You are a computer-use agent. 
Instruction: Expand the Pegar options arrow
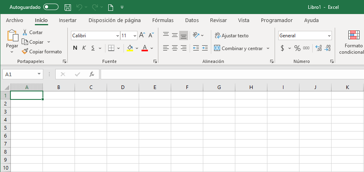(12, 52)
